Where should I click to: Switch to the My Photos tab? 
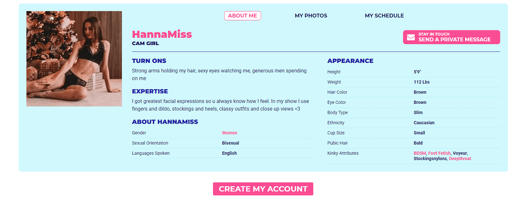[311, 16]
